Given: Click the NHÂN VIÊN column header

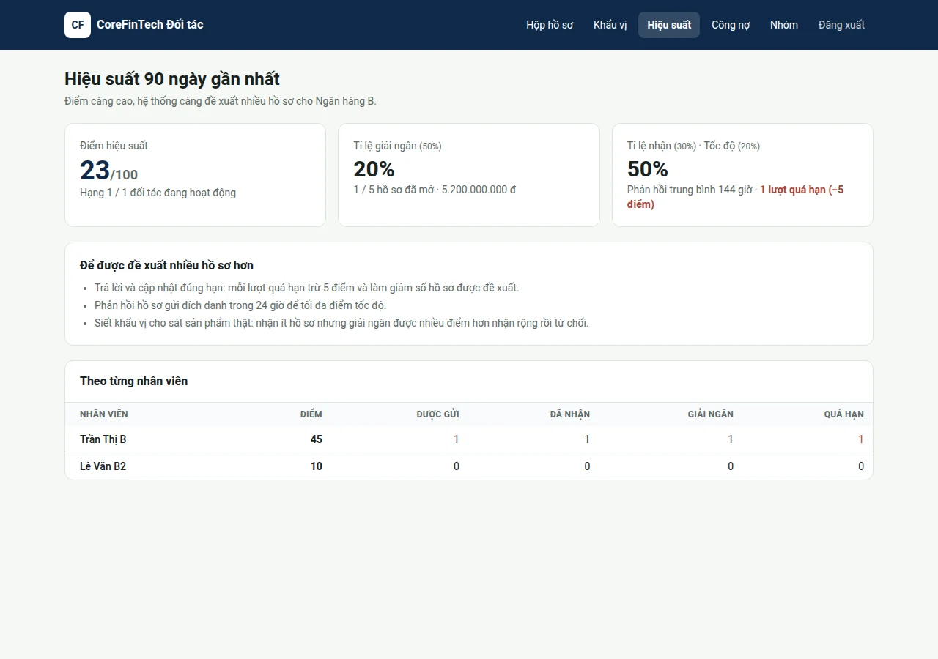Looking at the screenshot, I should pos(104,414).
